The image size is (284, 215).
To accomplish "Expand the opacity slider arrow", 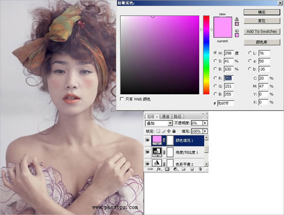I will pos(204,123).
